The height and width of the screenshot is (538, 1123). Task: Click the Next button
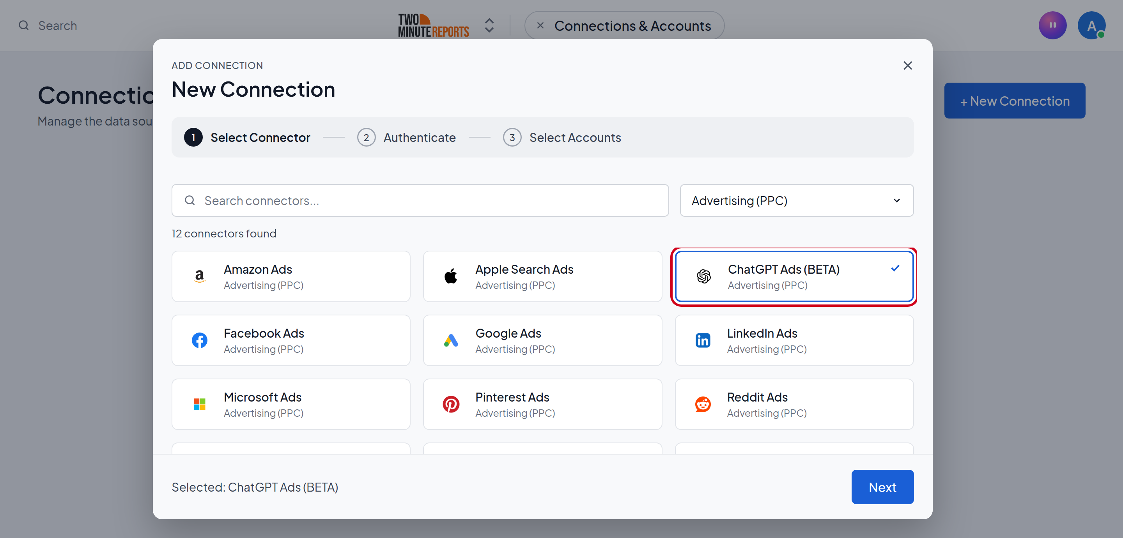point(882,487)
